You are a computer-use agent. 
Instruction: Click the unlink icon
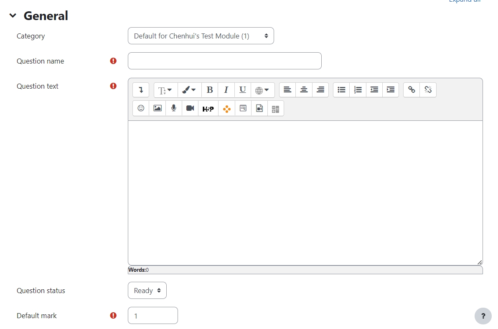coord(428,90)
